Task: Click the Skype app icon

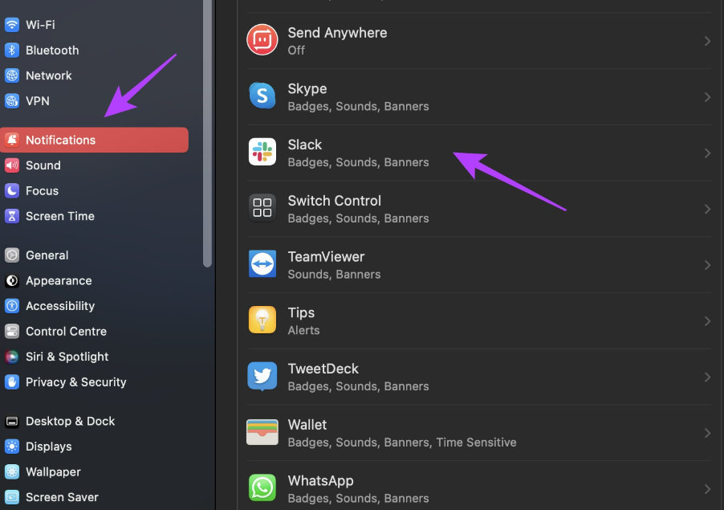Action: (x=262, y=96)
